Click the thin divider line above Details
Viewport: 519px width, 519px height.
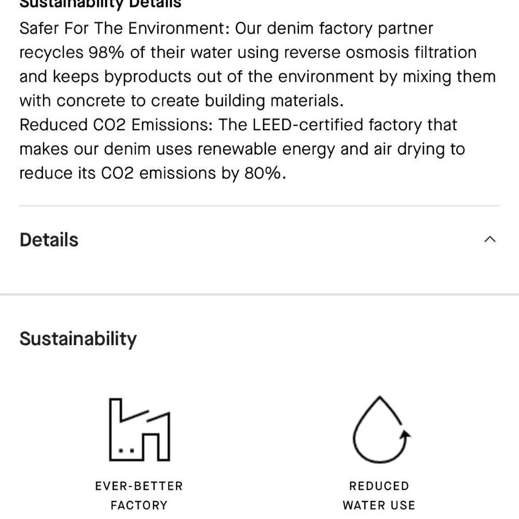(x=259, y=206)
